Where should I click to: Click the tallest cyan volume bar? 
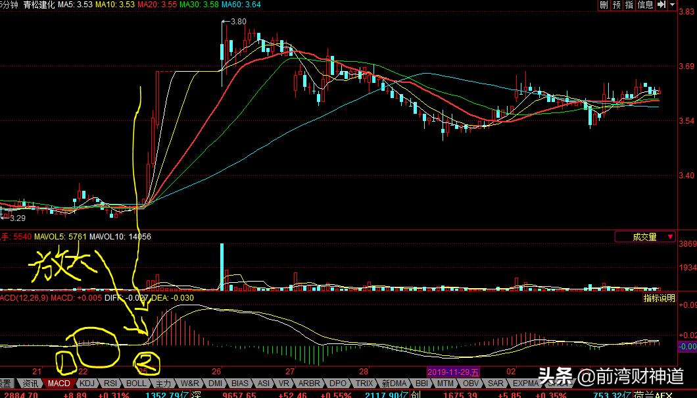click(x=222, y=267)
